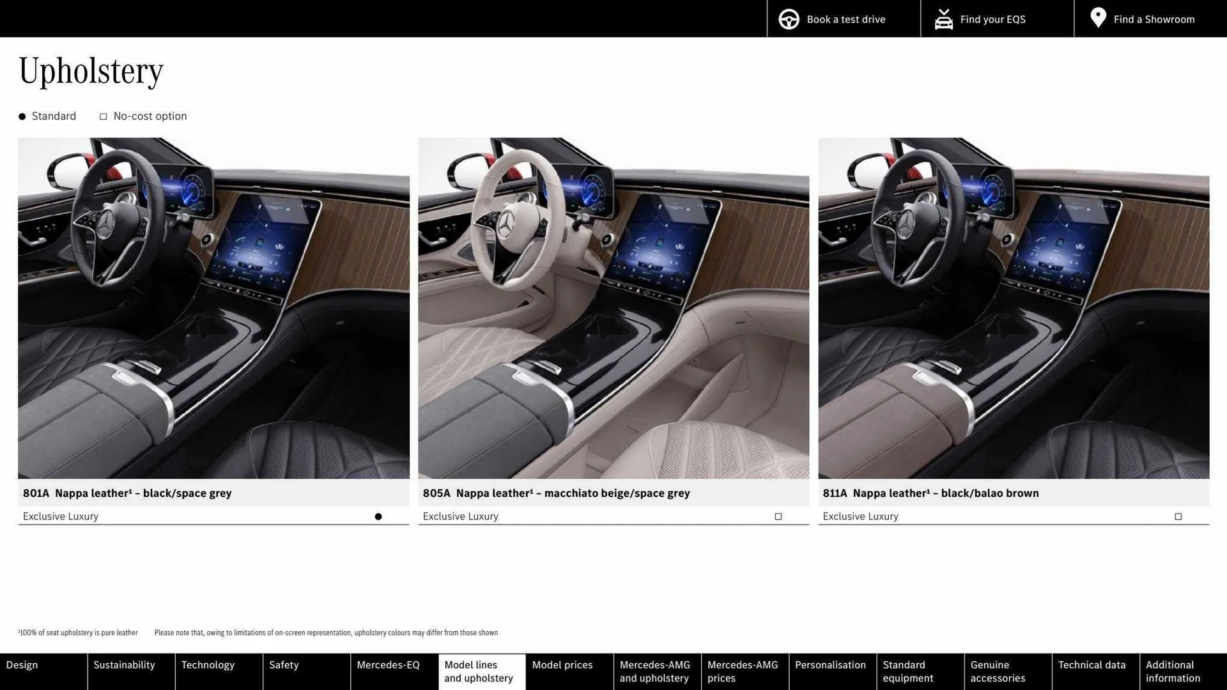
Task: Select the black/space grey interior color preview
Action: point(214,309)
